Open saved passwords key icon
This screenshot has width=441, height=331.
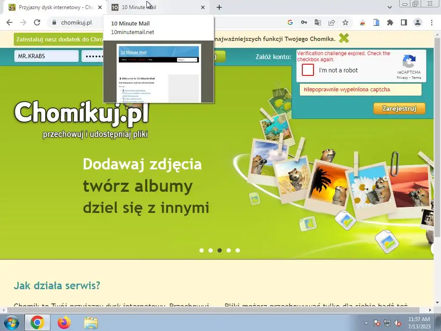tap(304, 22)
